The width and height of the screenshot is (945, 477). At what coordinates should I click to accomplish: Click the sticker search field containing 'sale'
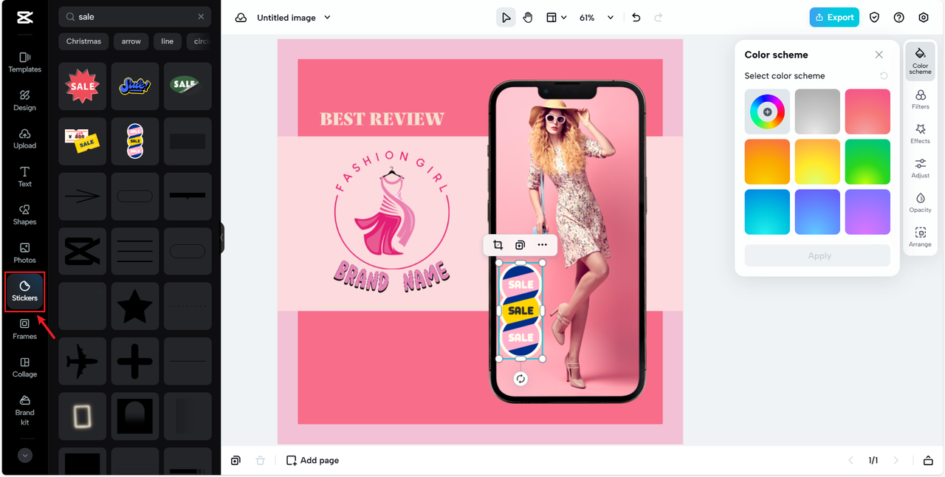134,16
